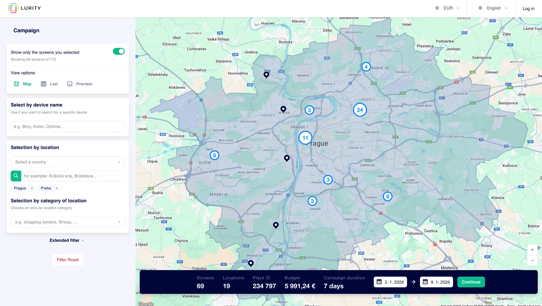The image size is (542, 306).
Task: Open the 4-screen cluster near Prague 18
Action: point(366,67)
